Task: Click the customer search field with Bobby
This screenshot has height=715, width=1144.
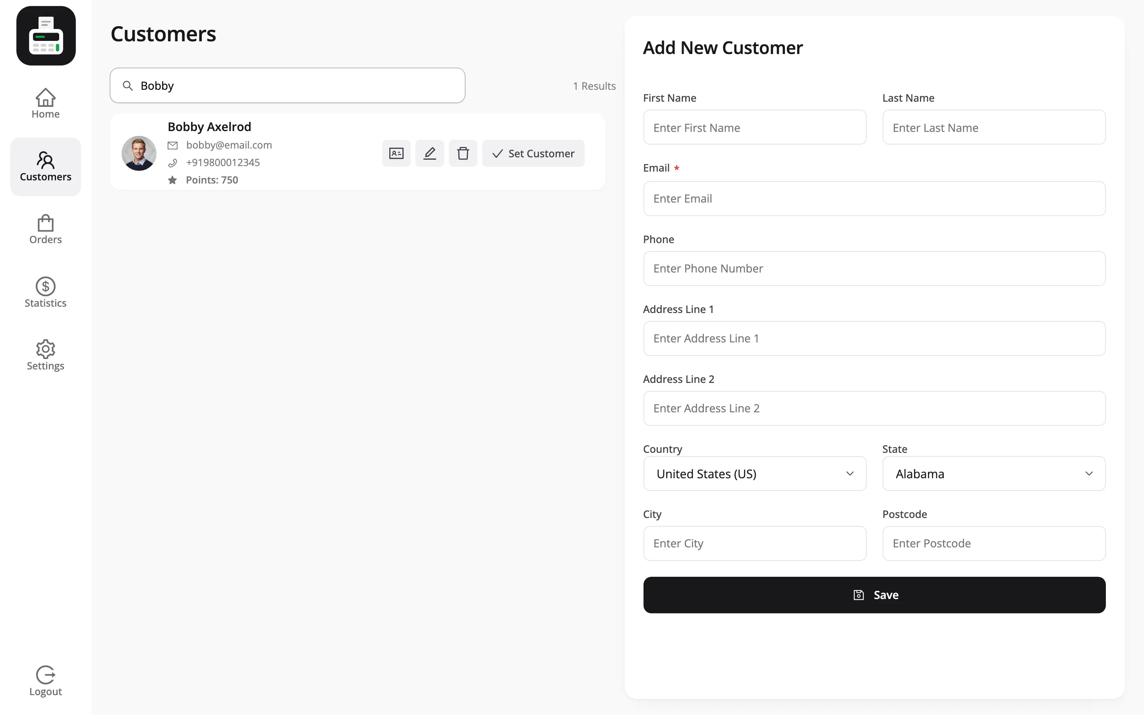Action: coord(288,85)
